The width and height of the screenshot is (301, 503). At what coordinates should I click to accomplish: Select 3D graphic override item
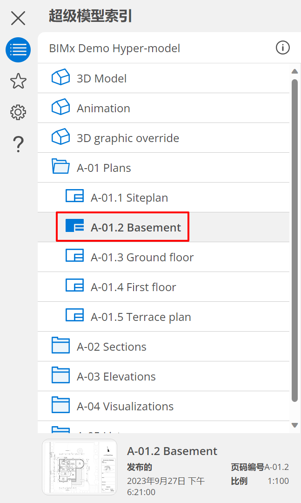(127, 138)
